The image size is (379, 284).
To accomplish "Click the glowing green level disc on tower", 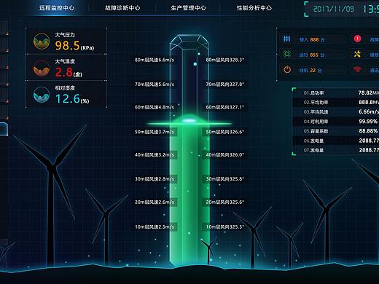I will 189,121.
